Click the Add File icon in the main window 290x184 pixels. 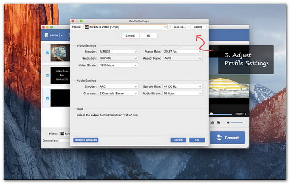coord(46,35)
